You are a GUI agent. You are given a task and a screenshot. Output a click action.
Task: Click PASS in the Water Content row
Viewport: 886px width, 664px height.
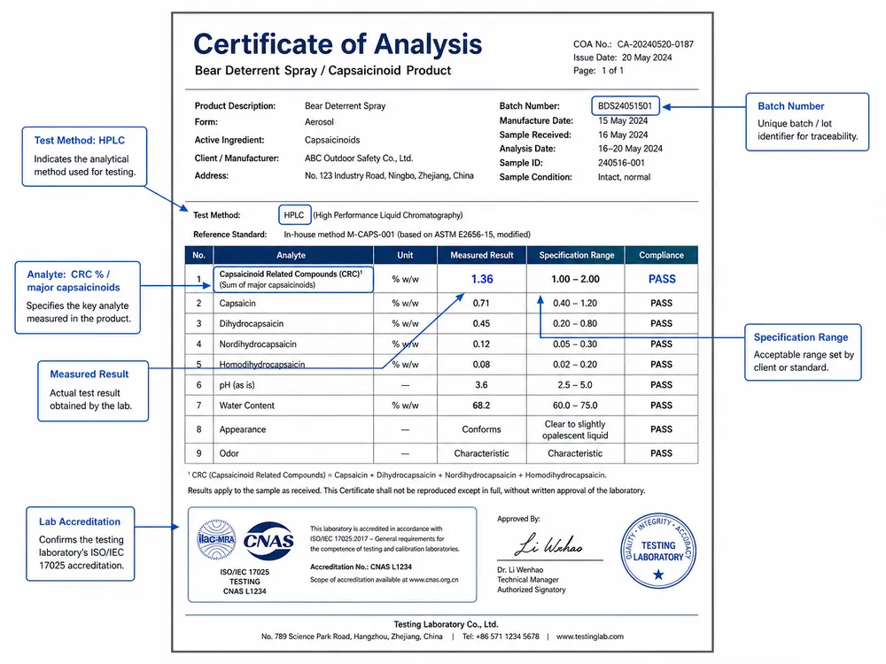pos(661,405)
